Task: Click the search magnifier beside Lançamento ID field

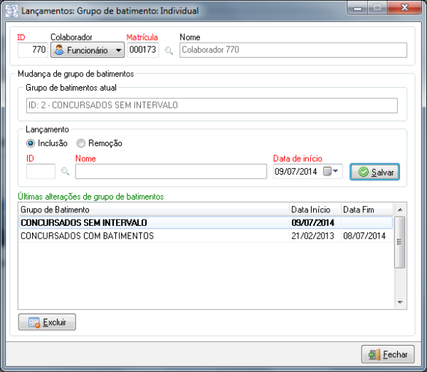Action: click(x=65, y=172)
